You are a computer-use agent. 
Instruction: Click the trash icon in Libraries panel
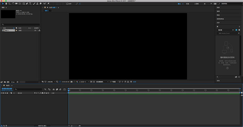click(x=239, y=77)
